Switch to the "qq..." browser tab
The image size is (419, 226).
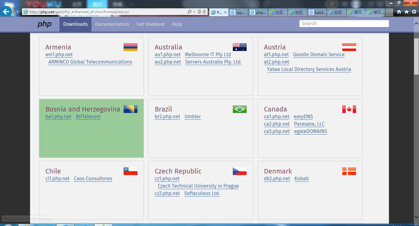pyautogui.click(x=238, y=12)
